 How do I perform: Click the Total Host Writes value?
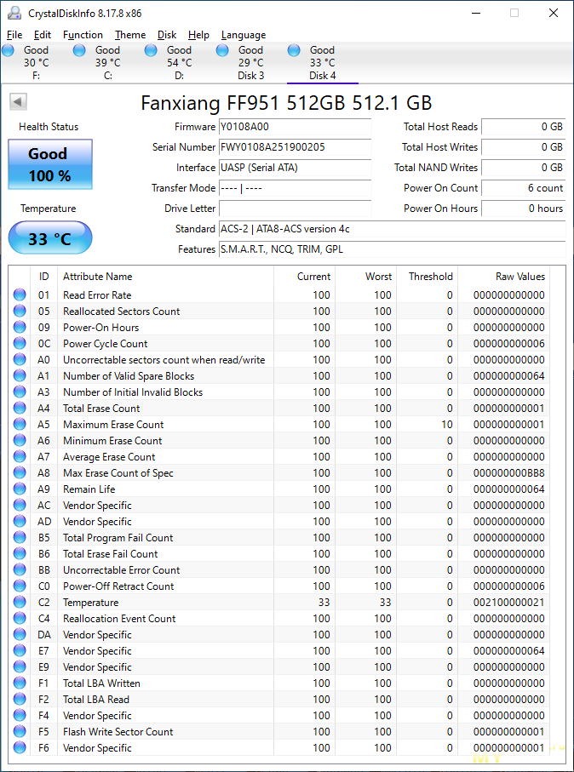(x=523, y=147)
